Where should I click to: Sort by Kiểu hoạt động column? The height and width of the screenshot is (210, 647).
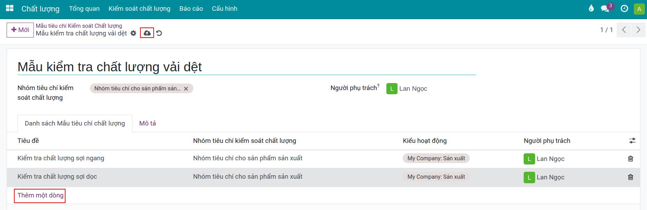pos(425,141)
